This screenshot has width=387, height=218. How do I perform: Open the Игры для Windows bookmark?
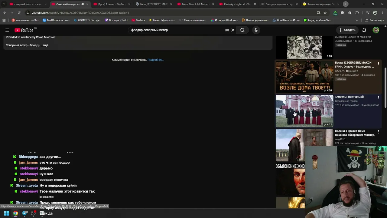point(224,20)
